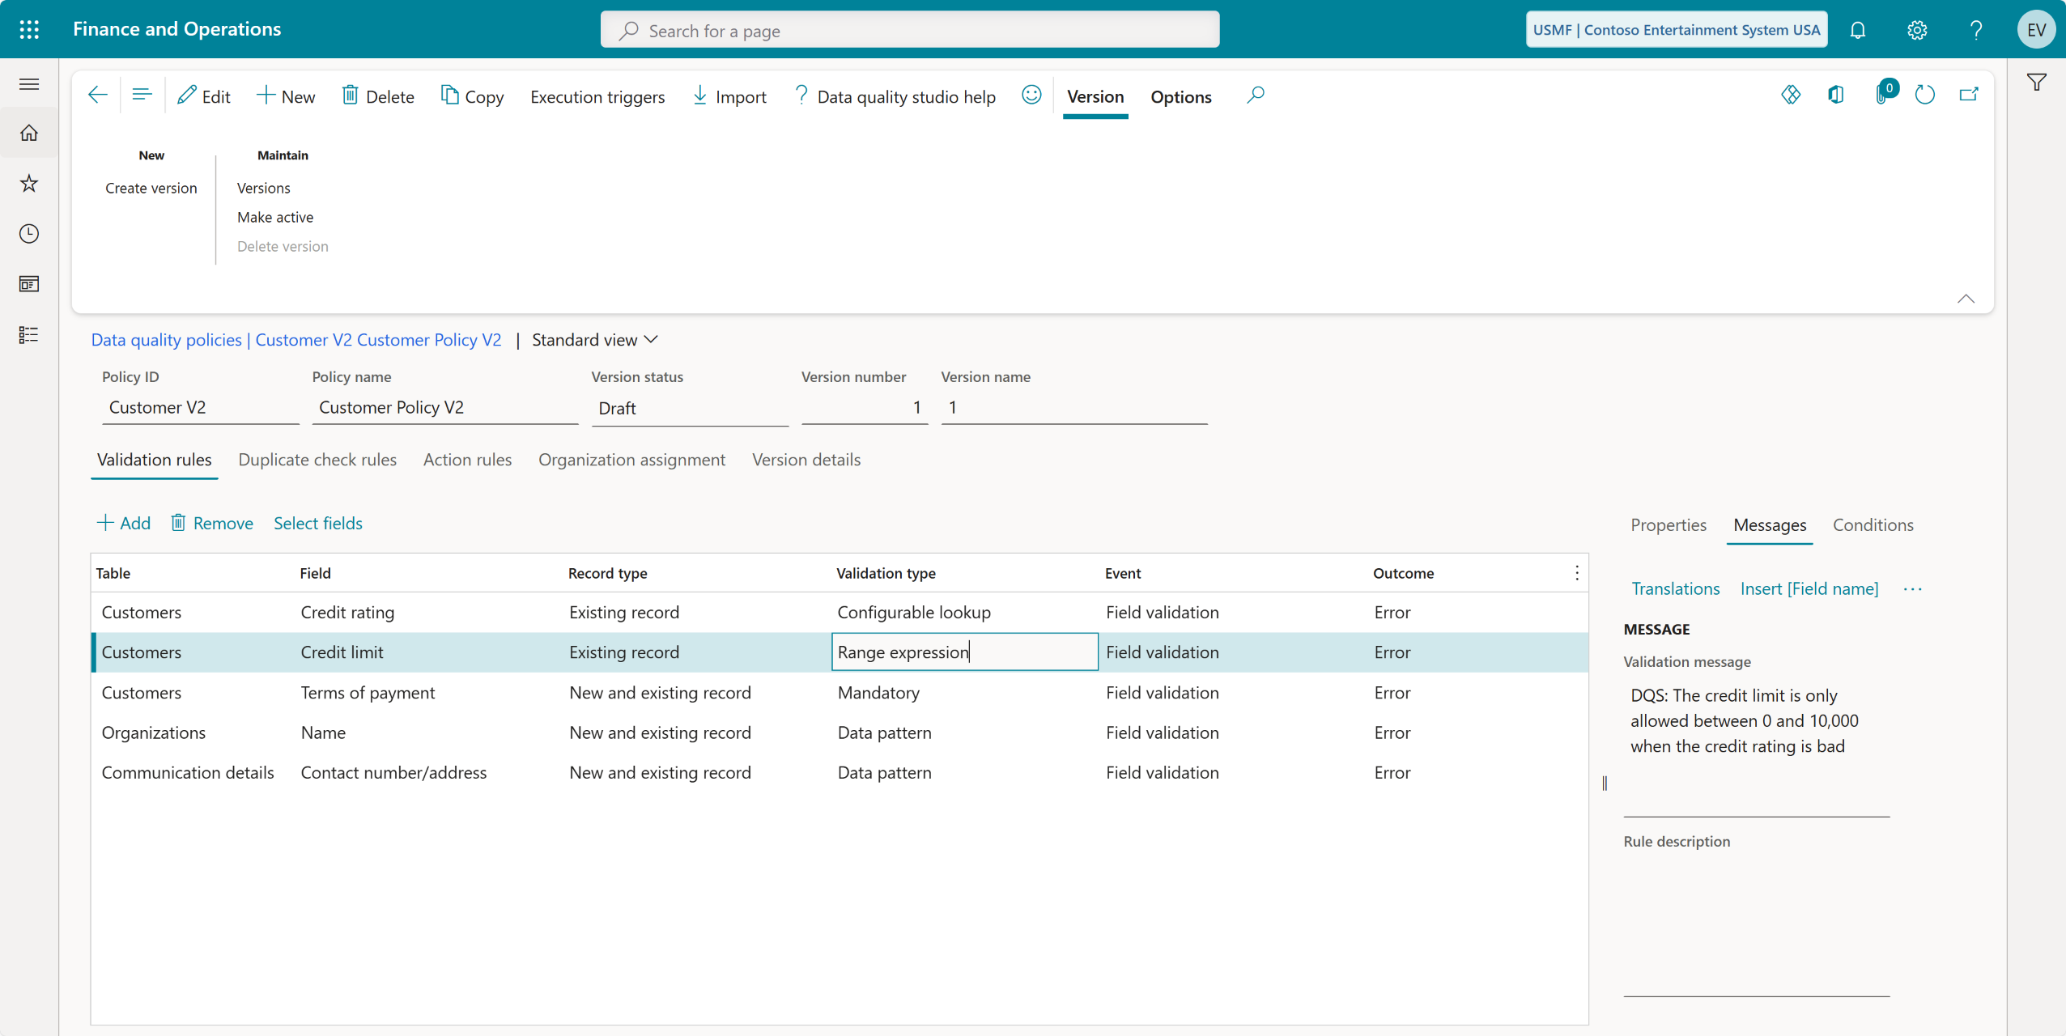This screenshot has height=1036, width=2066.
Task: Select the Terms of payment row
Action: point(840,693)
